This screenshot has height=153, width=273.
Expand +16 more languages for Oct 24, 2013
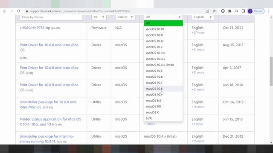point(198,107)
